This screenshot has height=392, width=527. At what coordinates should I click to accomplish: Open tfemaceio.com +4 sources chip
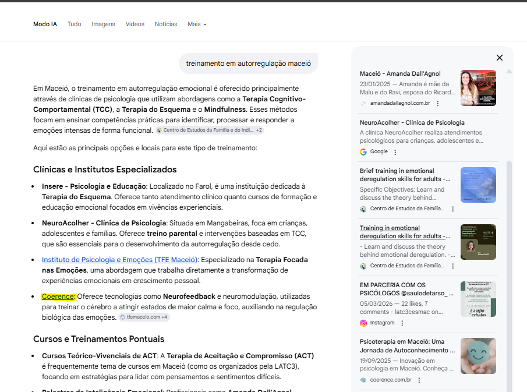point(144,317)
